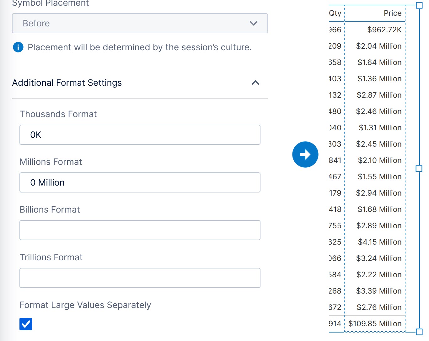Click the $109.85 Million total cell
The image size is (429, 341).
coord(374,323)
